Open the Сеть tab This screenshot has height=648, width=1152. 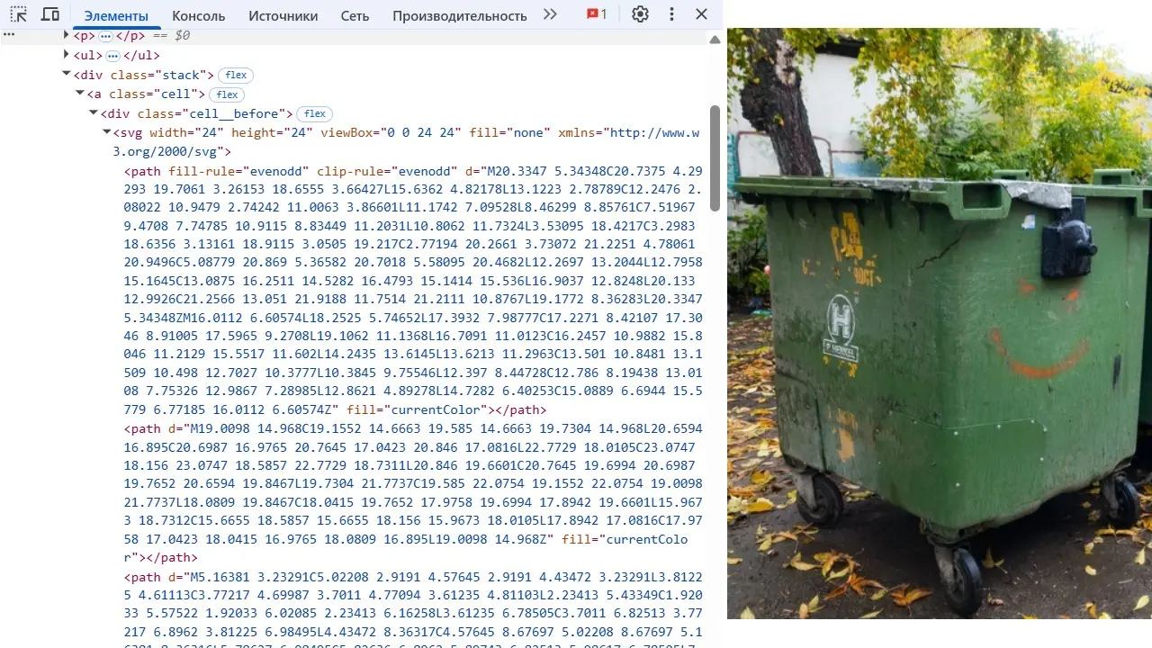coord(355,15)
